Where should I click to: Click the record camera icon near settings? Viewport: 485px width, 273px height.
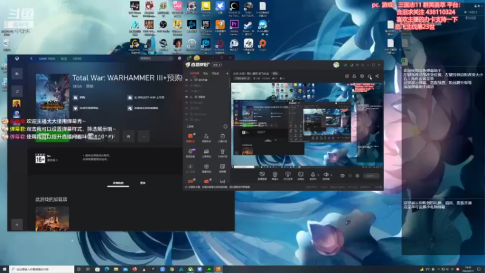coord(343,176)
